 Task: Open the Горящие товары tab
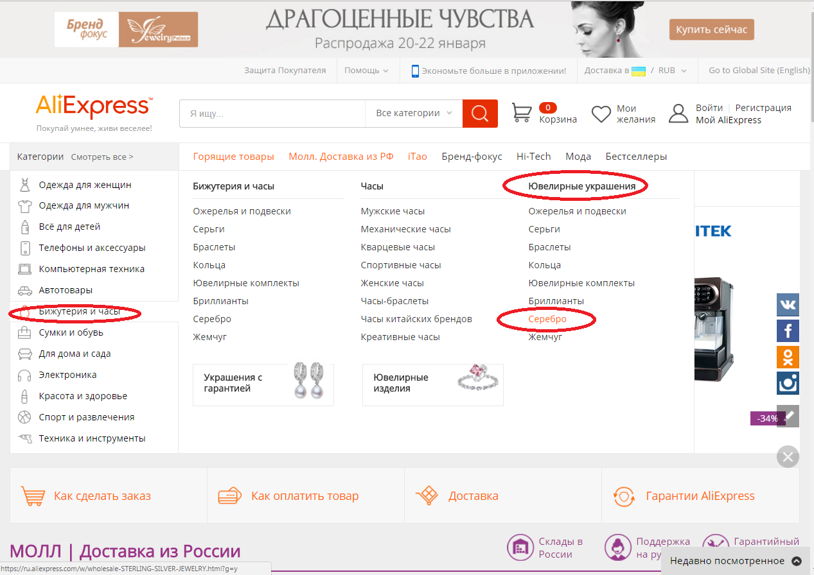(x=233, y=157)
